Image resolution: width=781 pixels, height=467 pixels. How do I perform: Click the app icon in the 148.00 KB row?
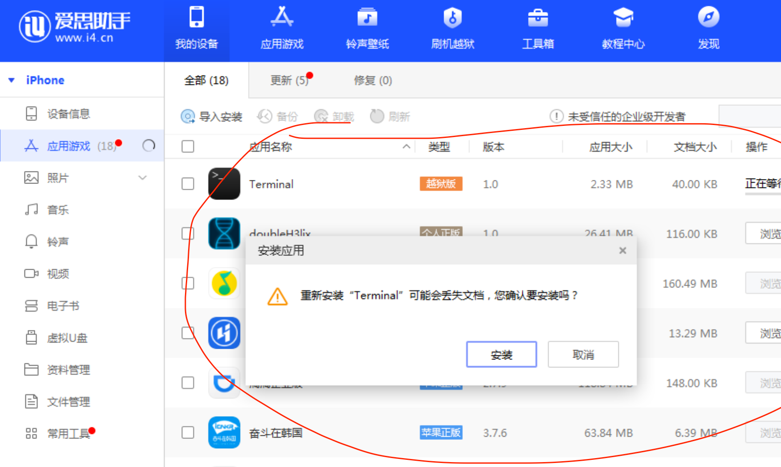point(224,383)
